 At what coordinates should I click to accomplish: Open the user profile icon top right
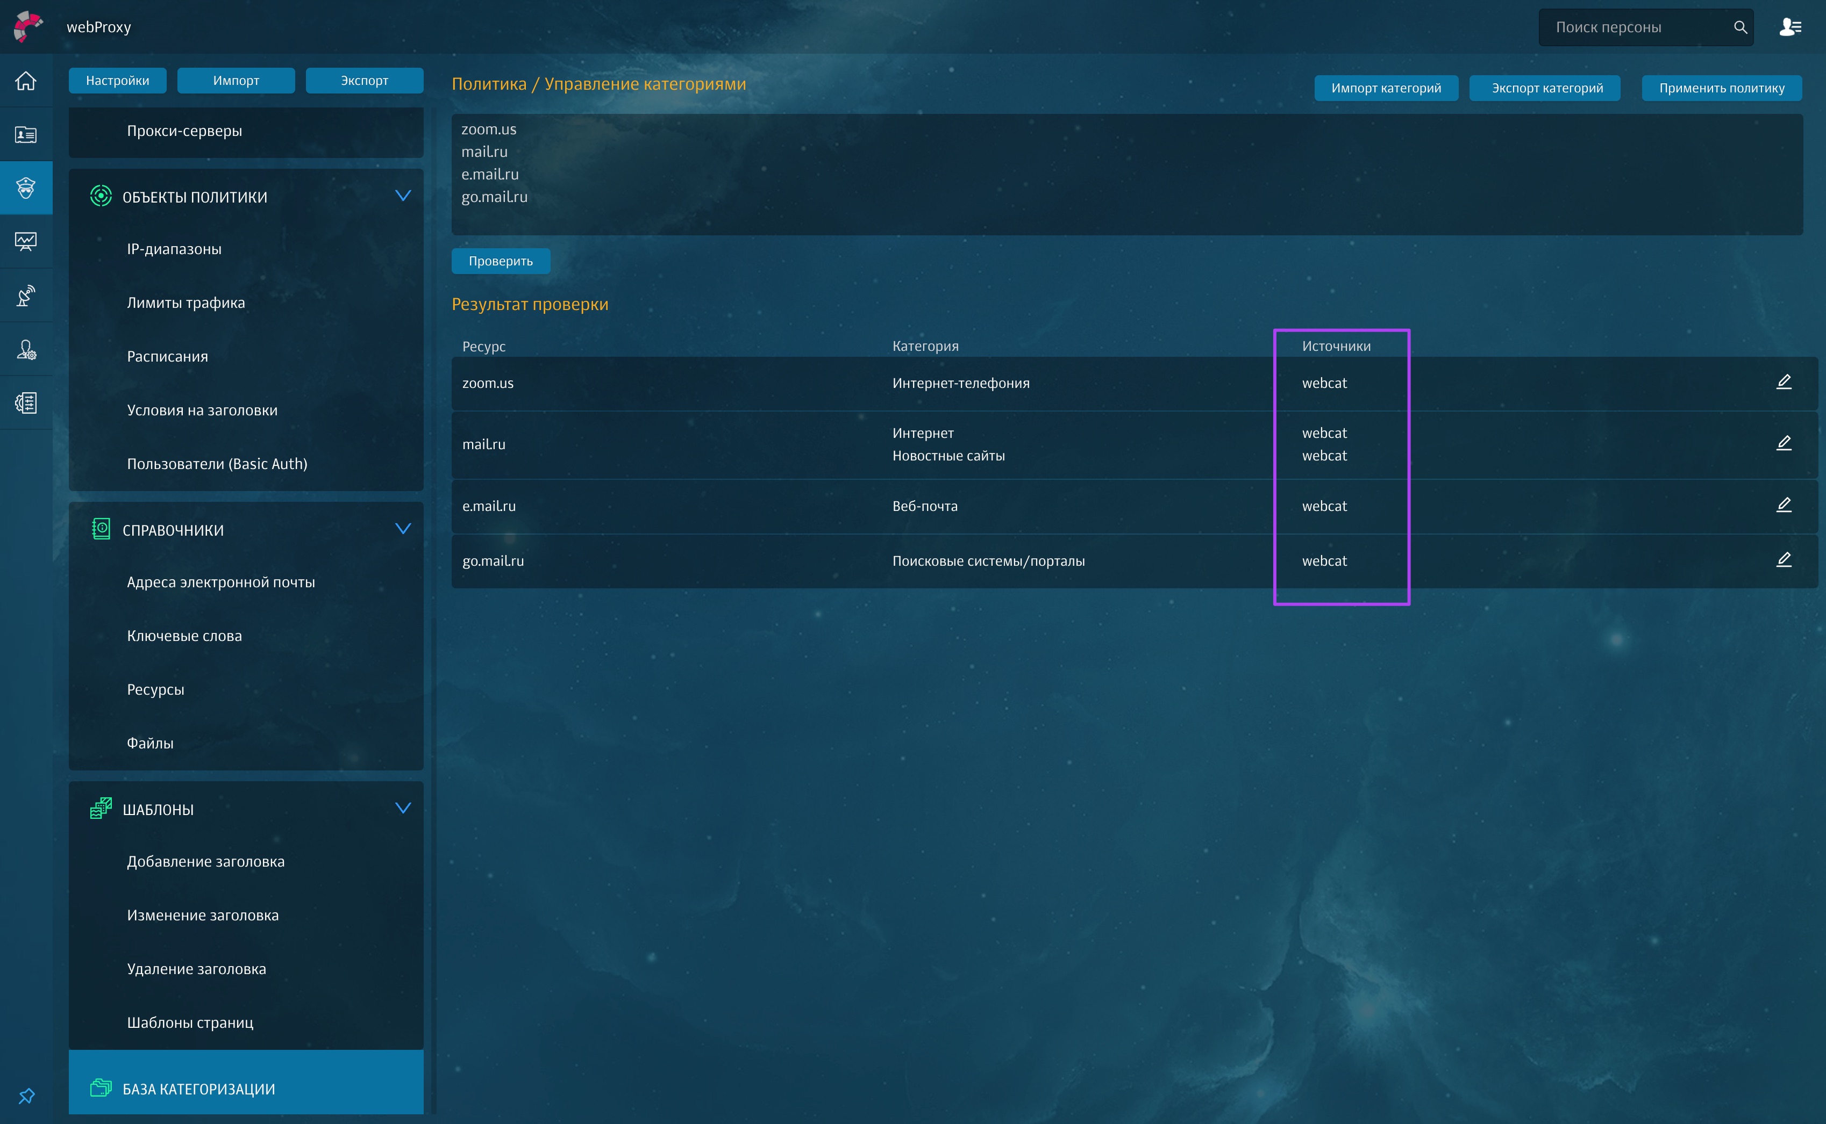click(x=1789, y=27)
